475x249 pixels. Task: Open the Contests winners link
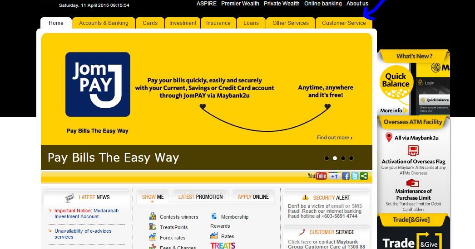[x=179, y=217]
